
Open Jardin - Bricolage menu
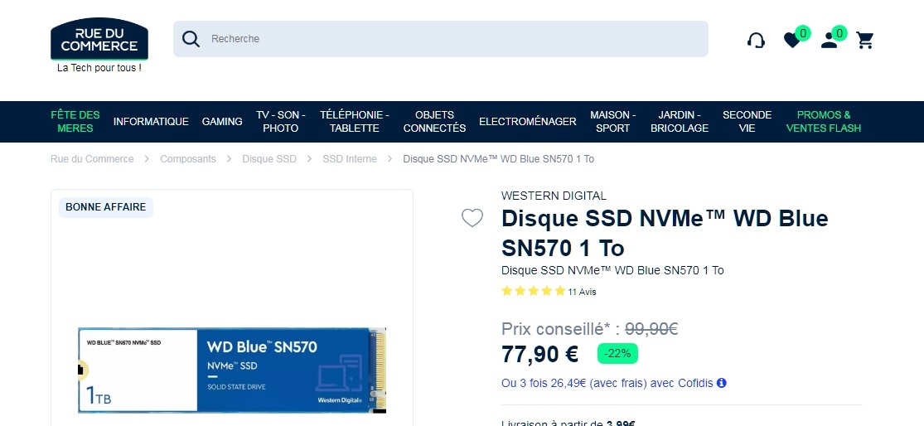tap(680, 121)
